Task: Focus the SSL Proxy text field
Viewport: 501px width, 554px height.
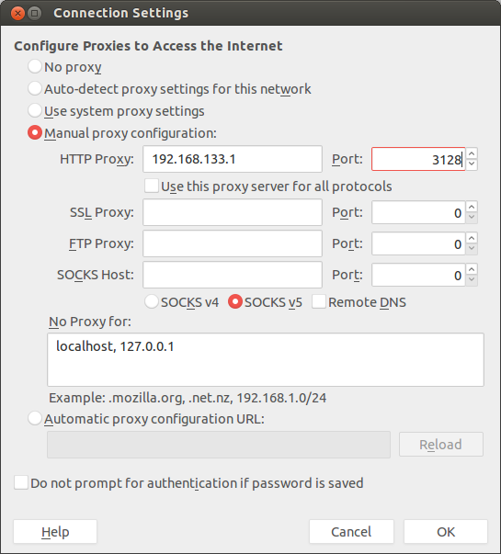Action: [233, 212]
